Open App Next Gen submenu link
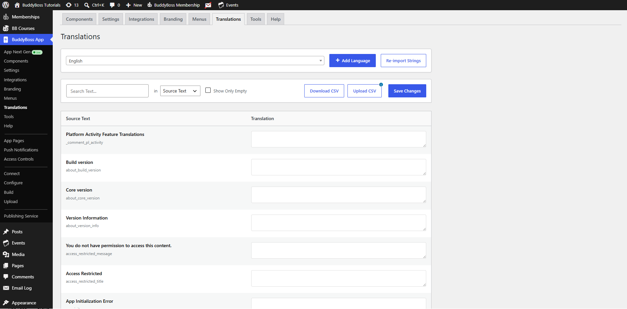 [23, 52]
